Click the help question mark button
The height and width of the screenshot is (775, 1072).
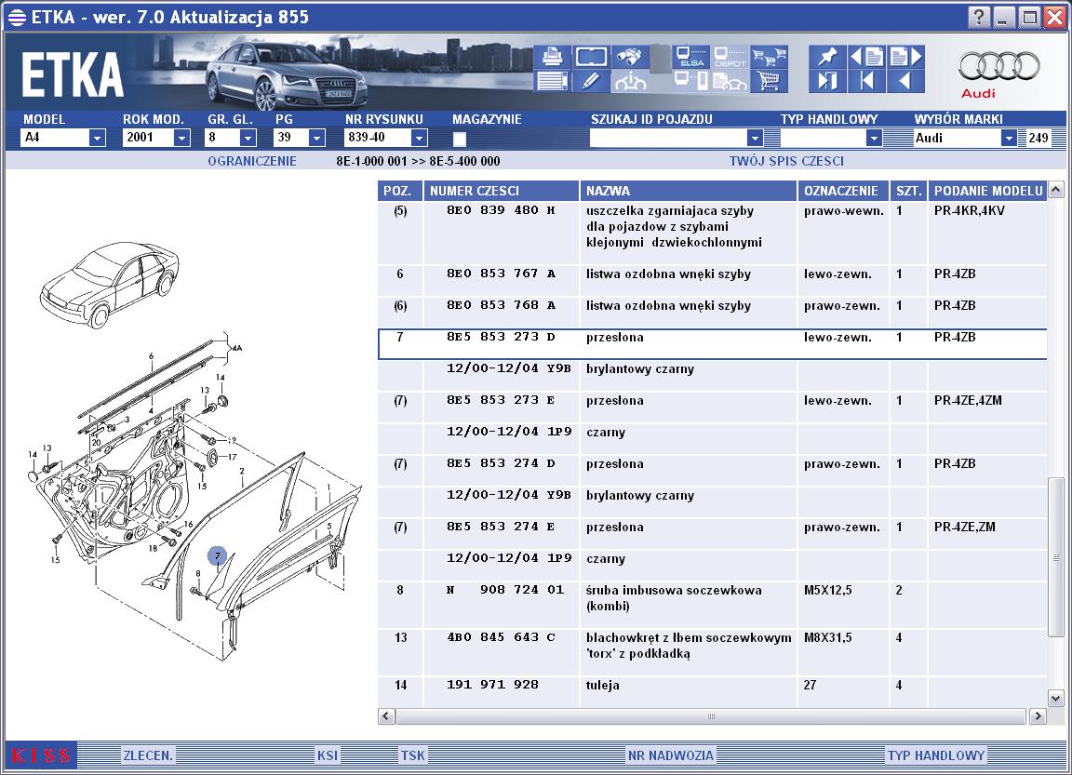click(979, 17)
